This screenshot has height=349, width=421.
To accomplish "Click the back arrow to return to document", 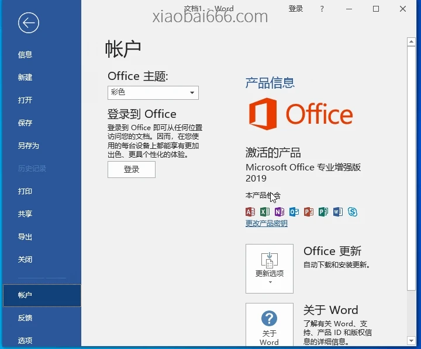I will [29, 23].
